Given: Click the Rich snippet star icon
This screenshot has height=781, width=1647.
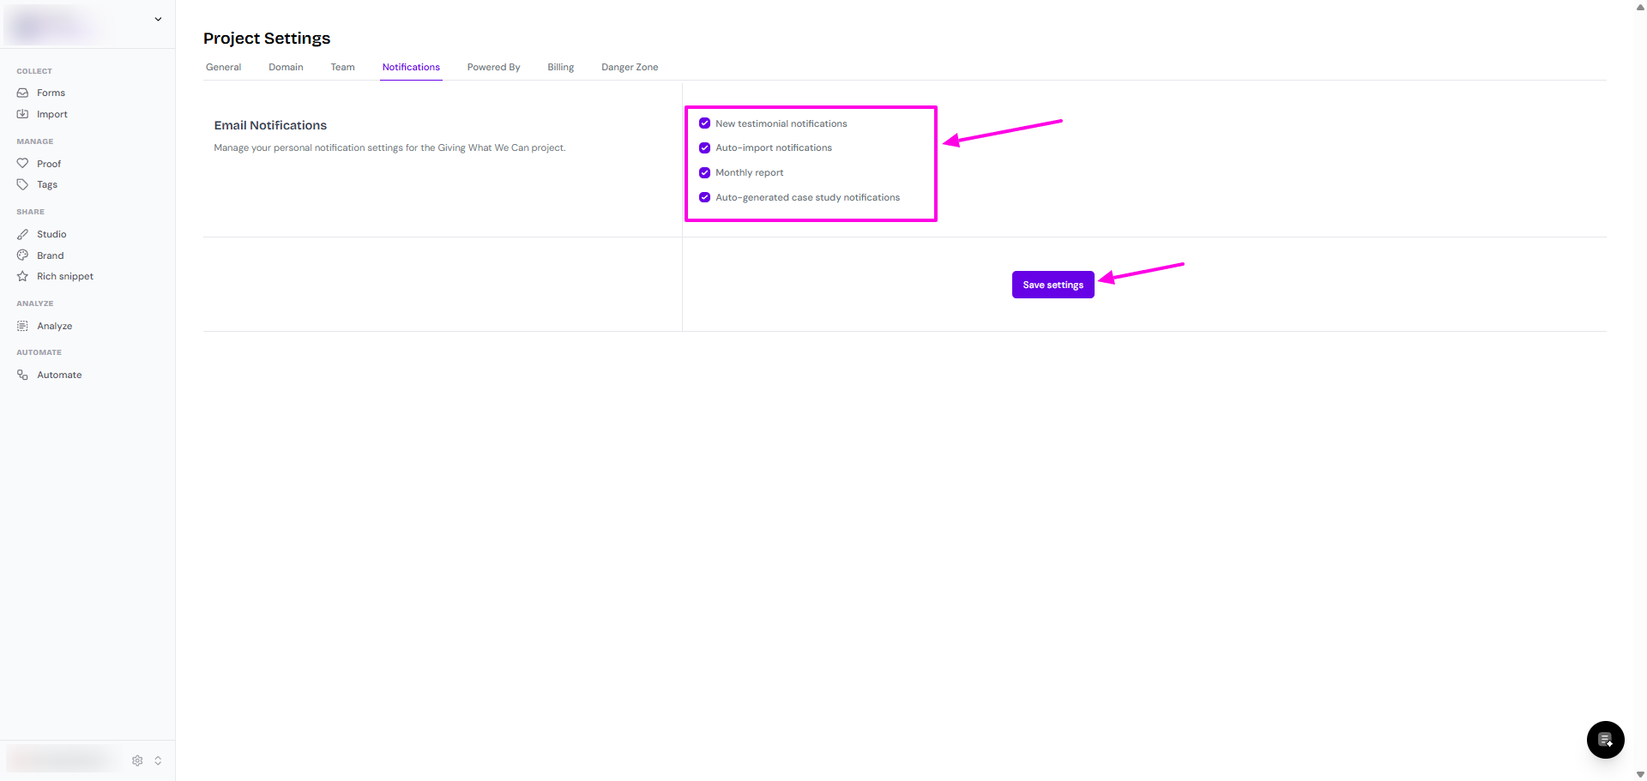Looking at the screenshot, I should point(22,276).
